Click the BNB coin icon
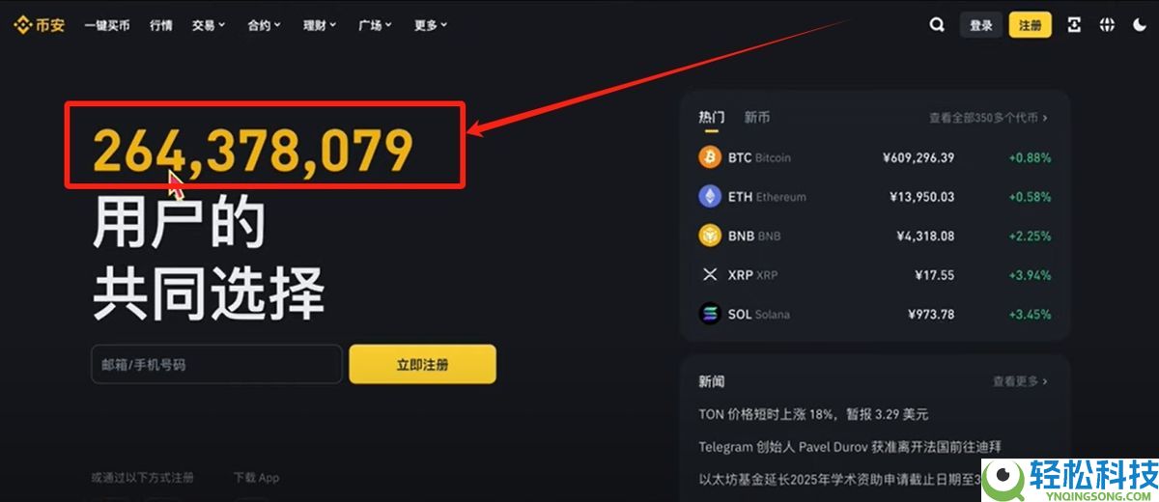1159x502 pixels. coord(710,236)
